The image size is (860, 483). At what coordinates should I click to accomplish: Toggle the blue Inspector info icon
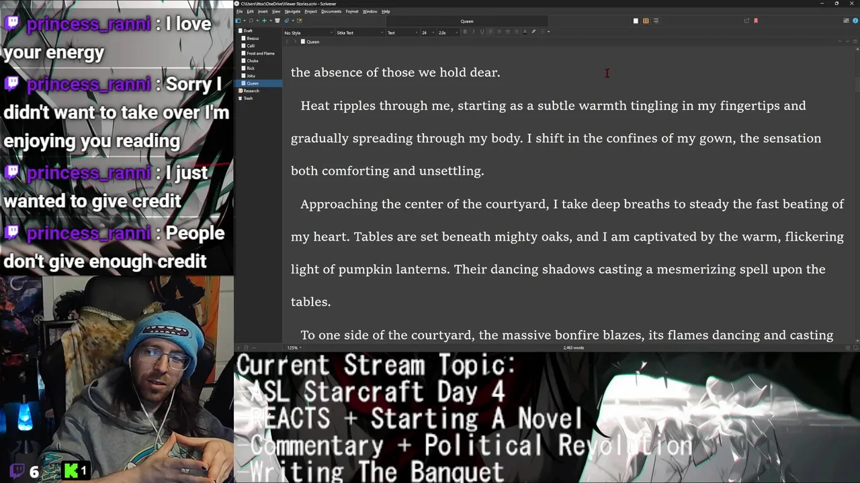tap(855, 21)
